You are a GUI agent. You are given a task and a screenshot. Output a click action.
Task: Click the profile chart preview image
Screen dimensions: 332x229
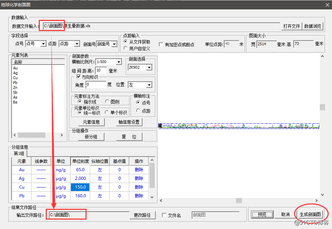239,126
